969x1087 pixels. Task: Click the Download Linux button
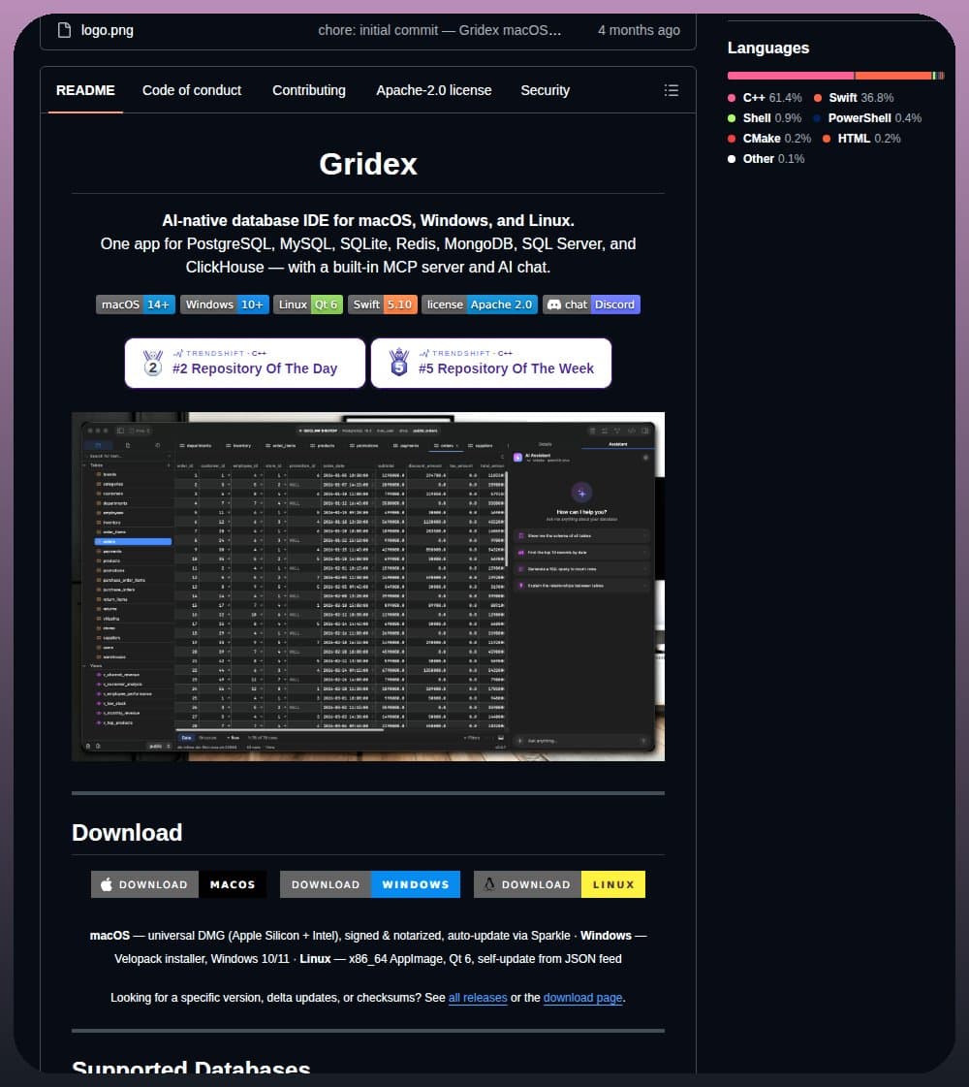pyautogui.click(x=560, y=884)
